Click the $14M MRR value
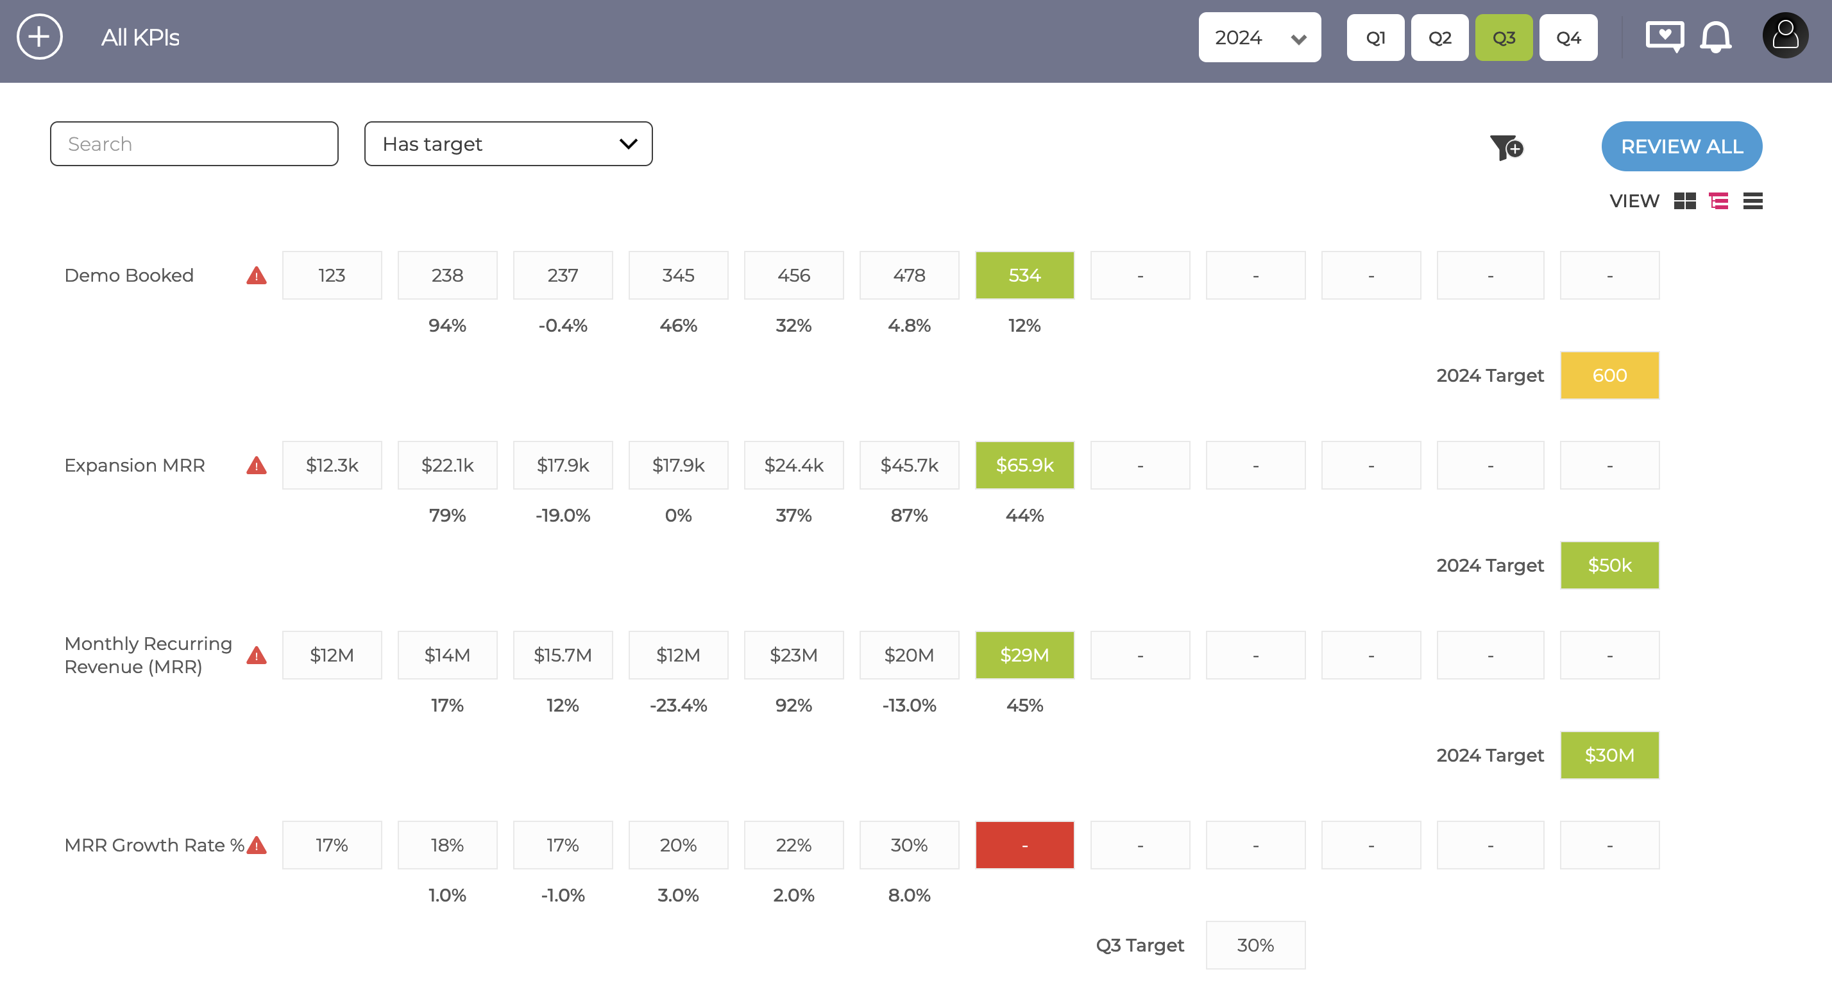This screenshot has width=1832, height=992. [x=447, y=655]
